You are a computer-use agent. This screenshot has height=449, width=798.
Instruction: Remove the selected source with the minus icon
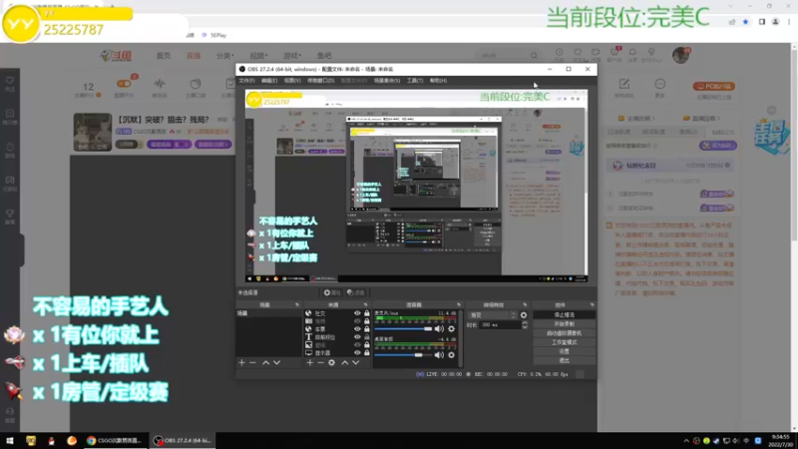[x=320, y=362]
